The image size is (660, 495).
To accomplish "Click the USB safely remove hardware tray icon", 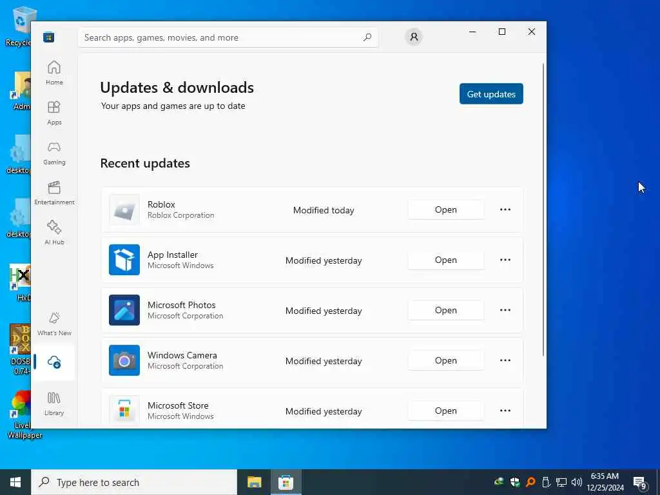I will (x=546, y=482).
